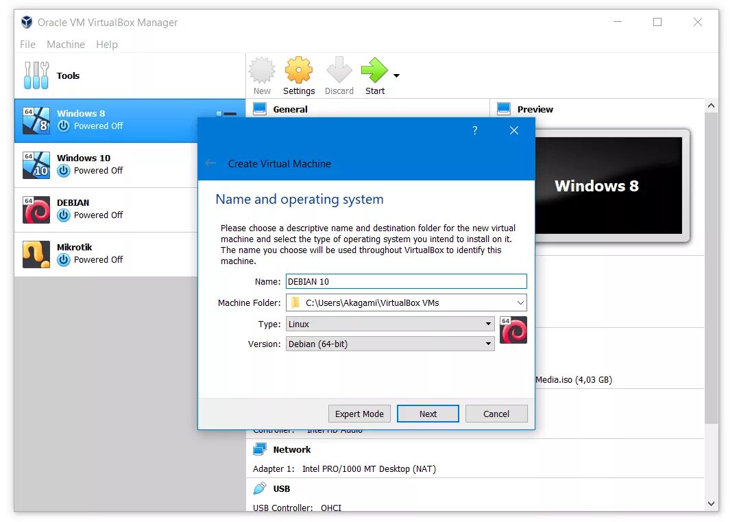The width and height of the screenshot is (739, 522).
Task: Click the USB Controller: OHCI text
Action: pos(297,508)
